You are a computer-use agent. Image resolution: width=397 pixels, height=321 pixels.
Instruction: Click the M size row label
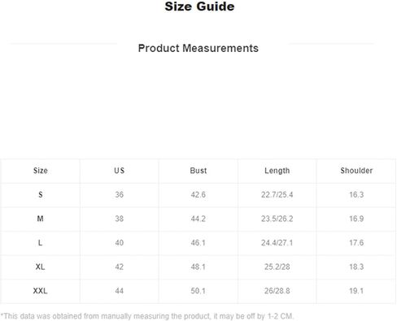point(40,219)
